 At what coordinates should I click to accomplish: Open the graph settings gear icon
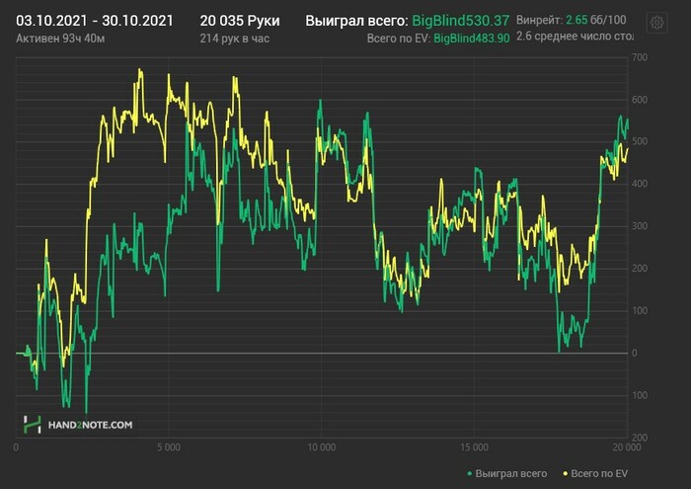656,23
